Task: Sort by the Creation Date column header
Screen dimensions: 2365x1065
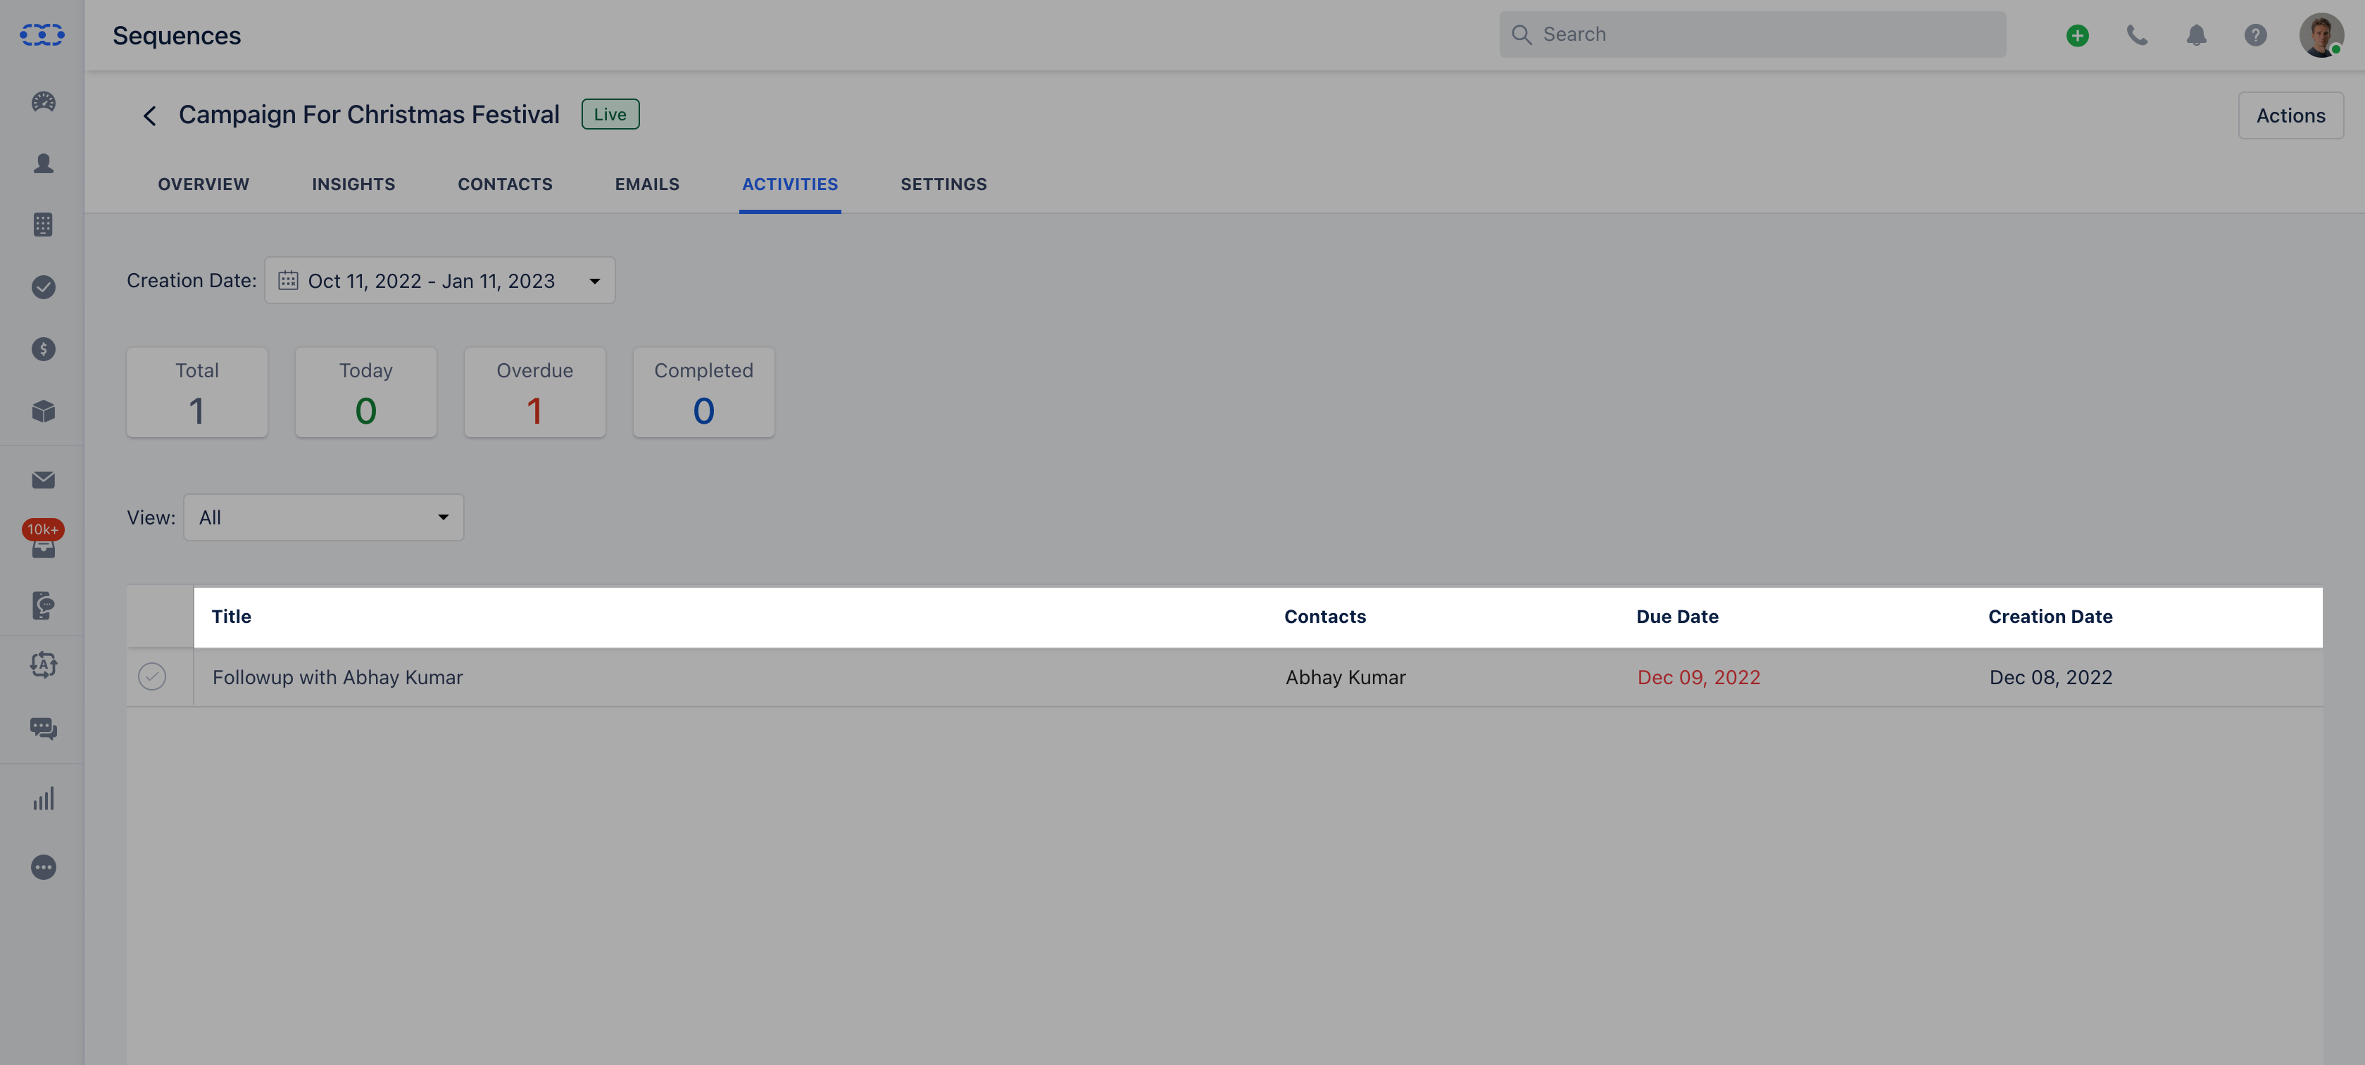Action: point(2050,617)
